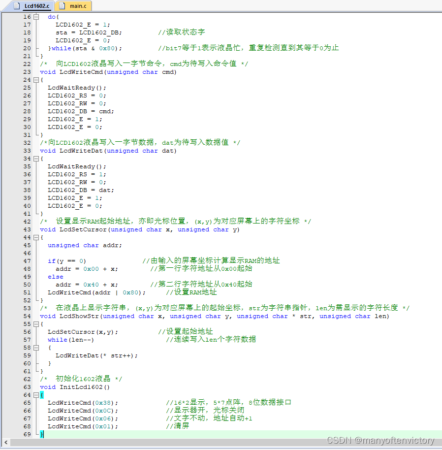Viewport: 442px width, 450px height.
Task: Collapse InitLcd1602 function body at line 64
Action: 36,395
